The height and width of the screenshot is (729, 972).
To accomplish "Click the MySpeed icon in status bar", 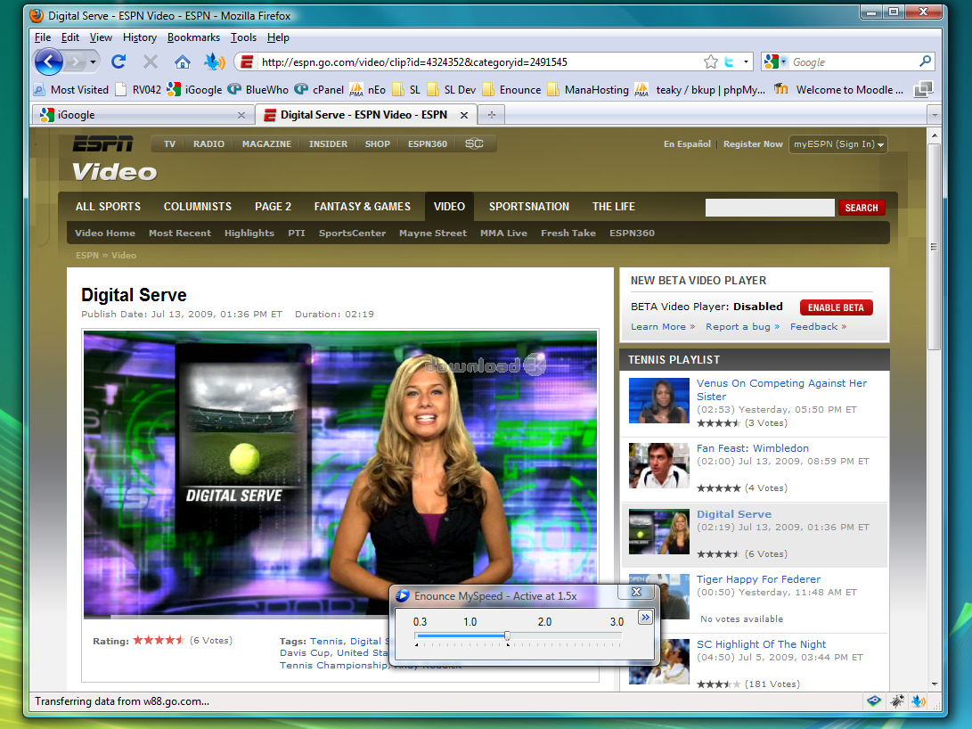I will click(x=919, y=701).
